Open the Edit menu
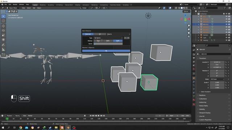Screen dimensions: 232x130 click(x=10, y=5)
